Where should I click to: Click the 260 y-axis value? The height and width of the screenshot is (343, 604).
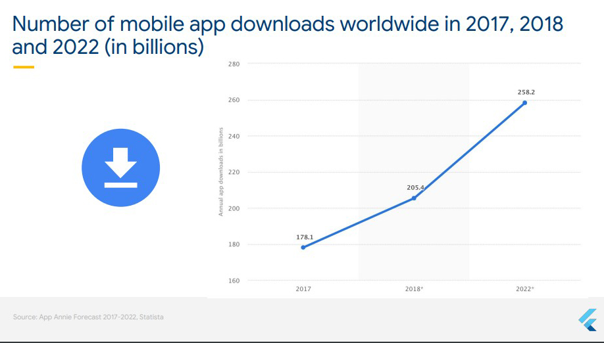click(234, 100)
